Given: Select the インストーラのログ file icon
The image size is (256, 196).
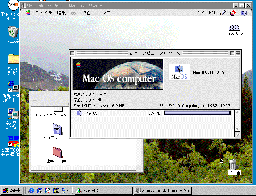Looking at the screenshot, I should coord(58,109).
